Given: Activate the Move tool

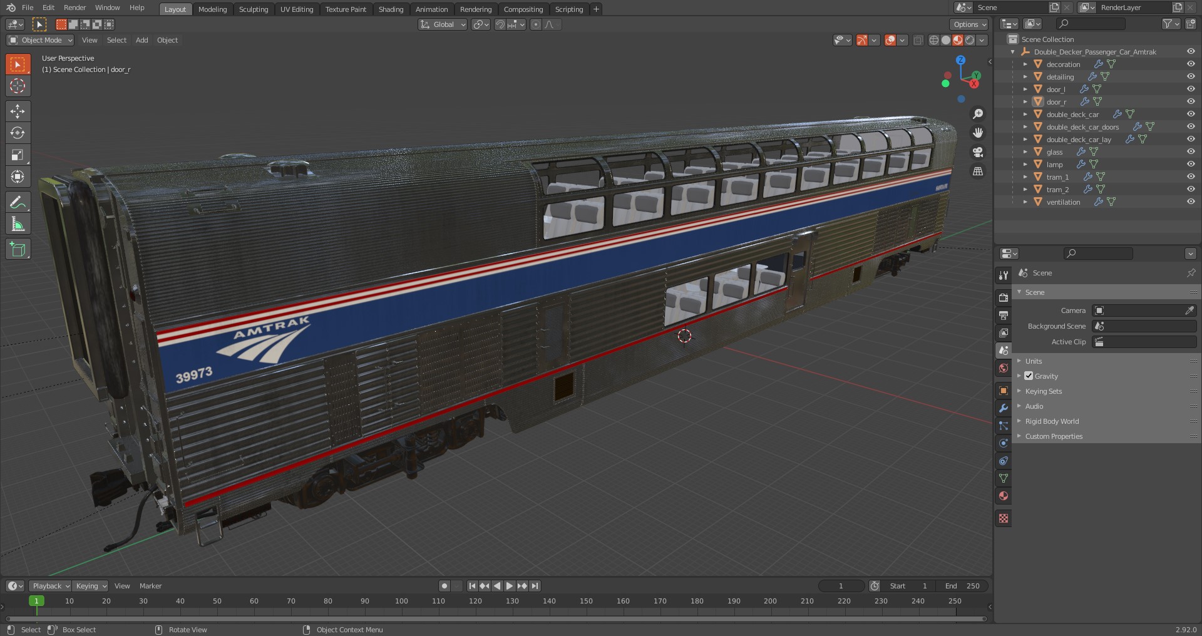Looking at the screenshot, I should 18,111.
